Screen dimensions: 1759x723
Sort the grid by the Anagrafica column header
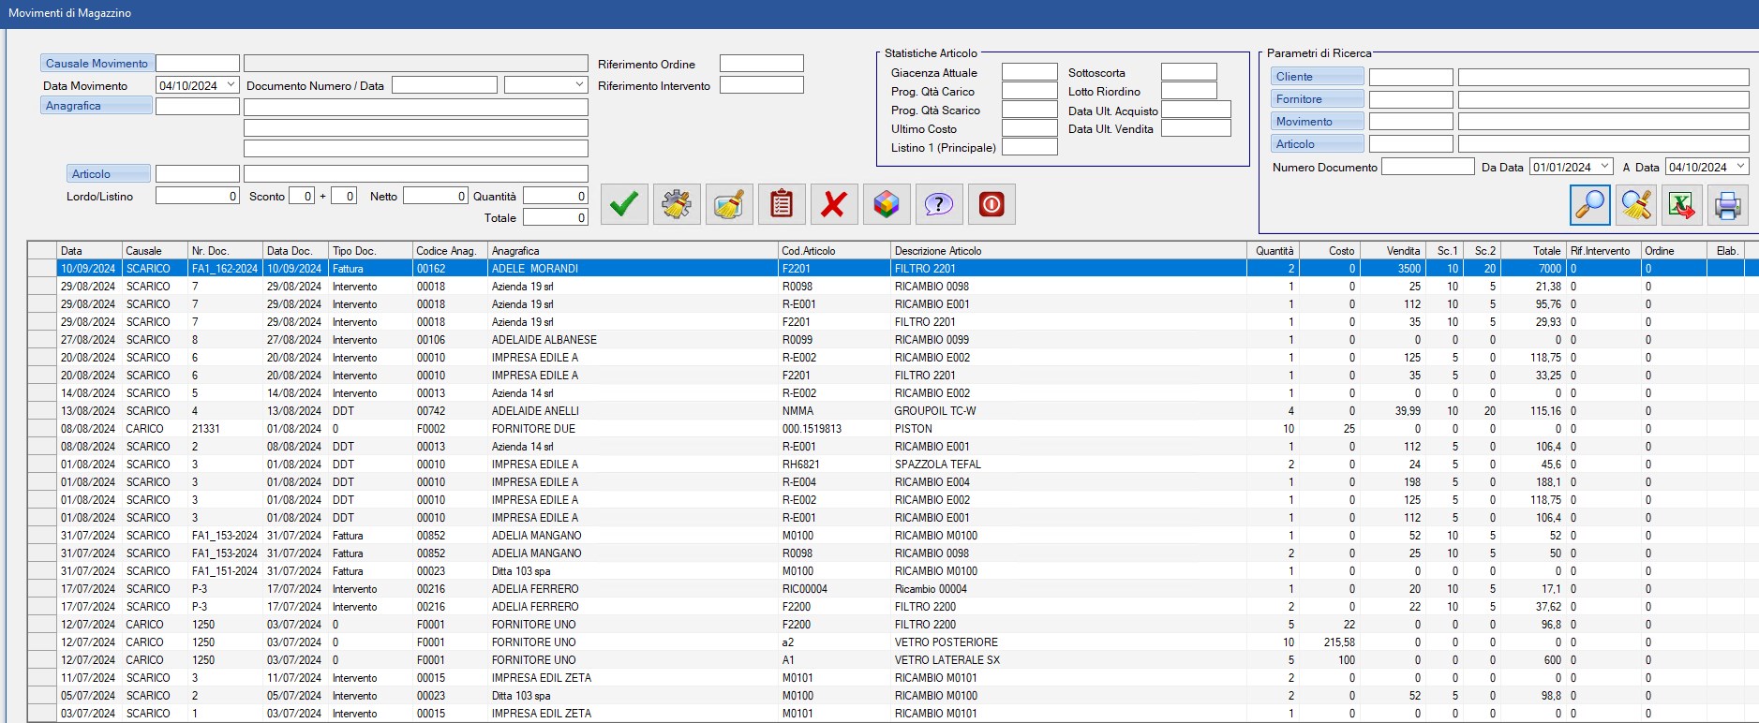tap(632, 251)
